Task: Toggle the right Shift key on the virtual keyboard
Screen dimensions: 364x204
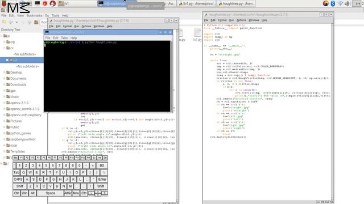Action: 101,186
